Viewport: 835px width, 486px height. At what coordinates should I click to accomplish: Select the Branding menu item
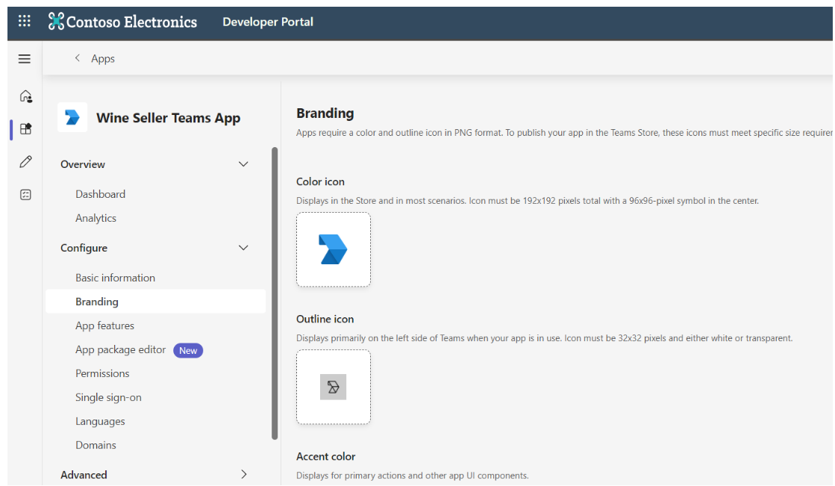pyautogui.click(x=155, y=302)
